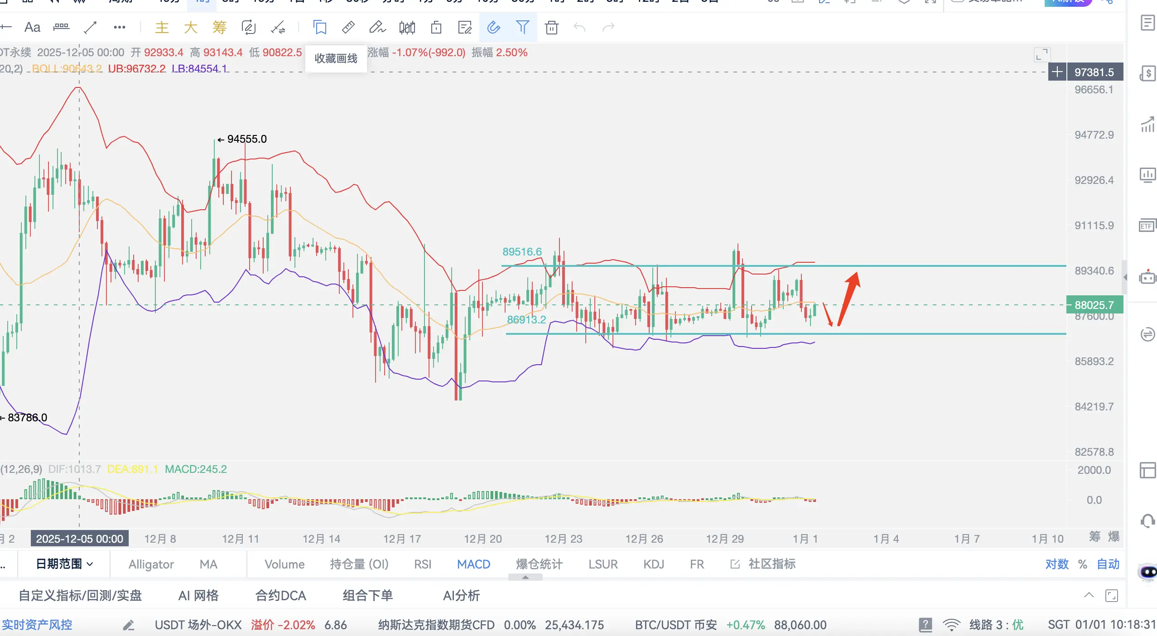This screenshot has height=636, width=1157.
Task: Open the robot icon in right sidebar
Action: (1147, 277)
